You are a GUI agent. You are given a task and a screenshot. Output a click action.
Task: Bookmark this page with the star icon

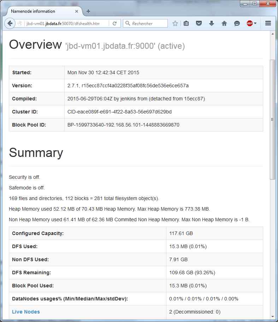(x=175, y=23)
